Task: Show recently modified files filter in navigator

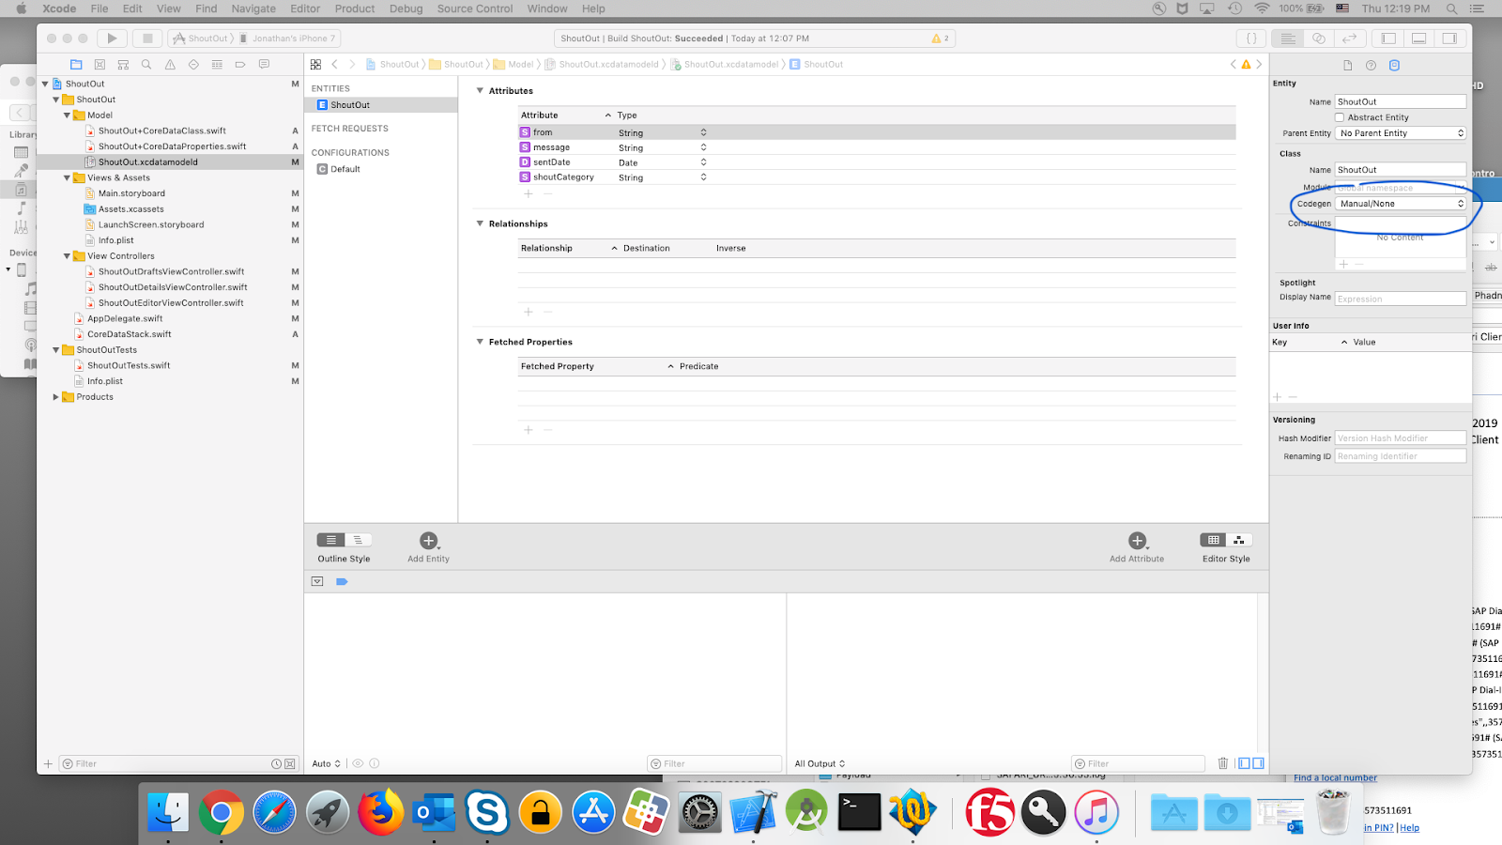Action: click(276, 764)
